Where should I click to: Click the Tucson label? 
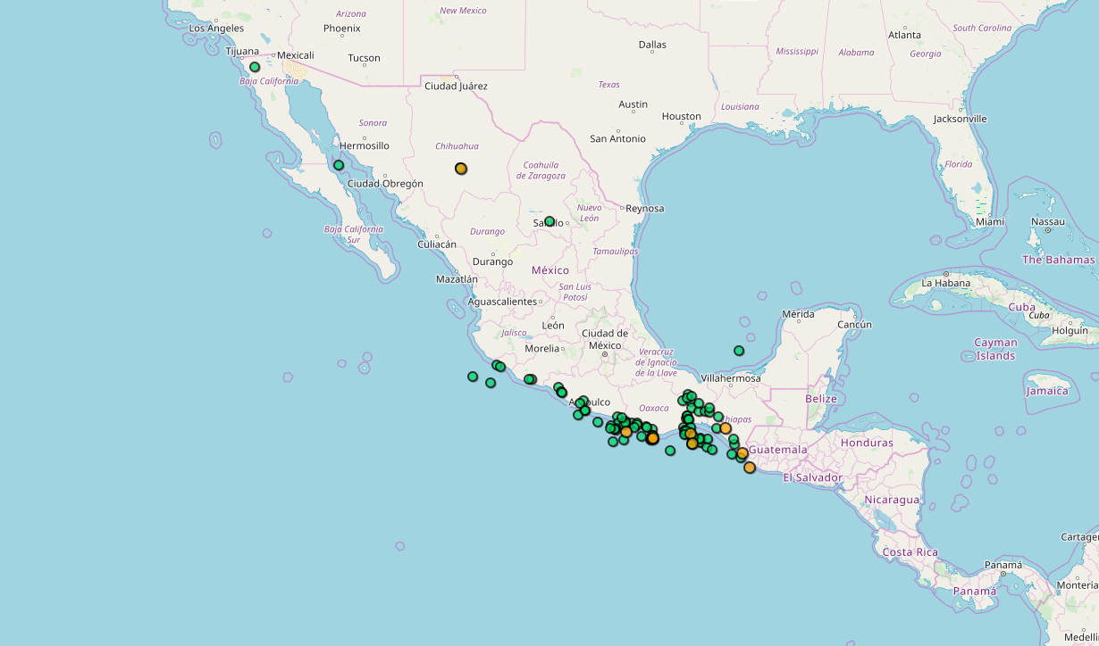point(364,58)
